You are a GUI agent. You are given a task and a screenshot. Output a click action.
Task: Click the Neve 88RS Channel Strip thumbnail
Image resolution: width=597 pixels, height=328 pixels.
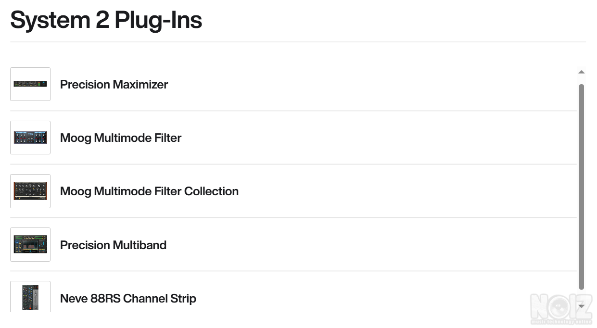point(30,297)
